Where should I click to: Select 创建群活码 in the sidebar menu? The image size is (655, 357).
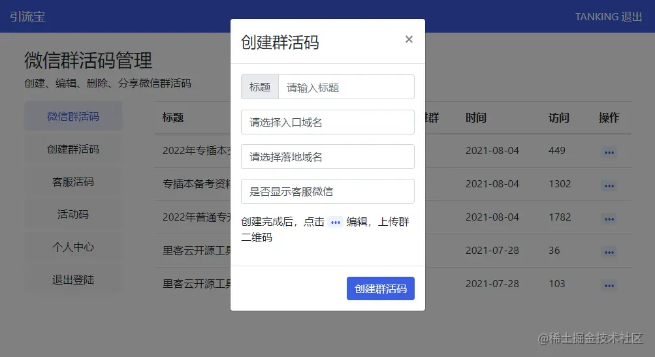click(73, 149)
